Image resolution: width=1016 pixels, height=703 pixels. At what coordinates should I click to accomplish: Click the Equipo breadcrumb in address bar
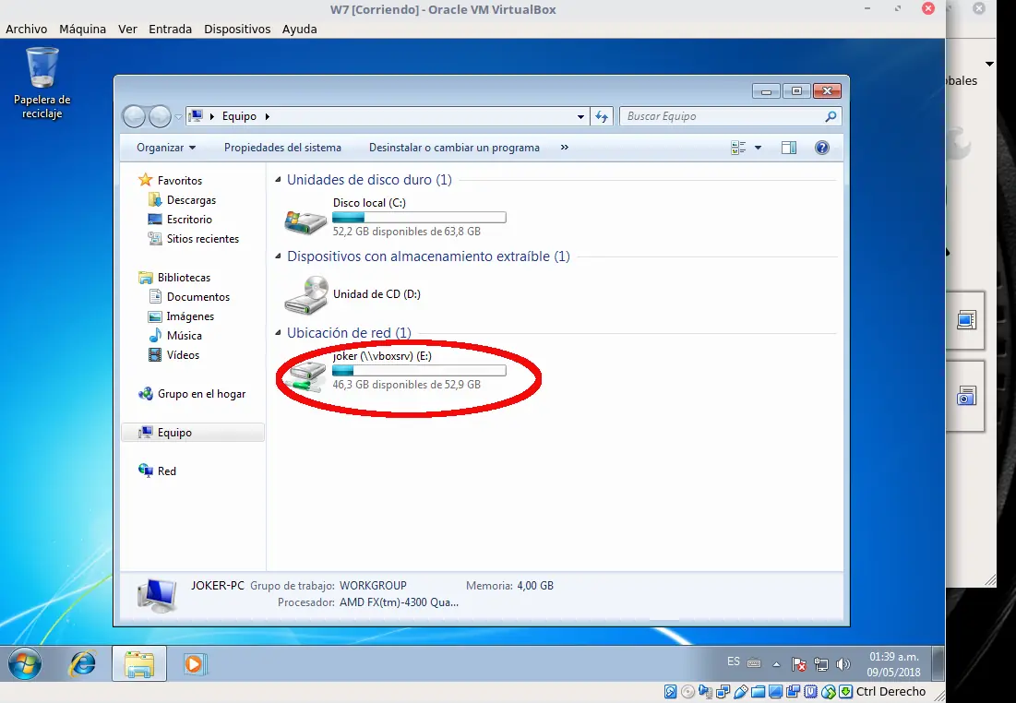pyautogui.click(x=239, y=116)
